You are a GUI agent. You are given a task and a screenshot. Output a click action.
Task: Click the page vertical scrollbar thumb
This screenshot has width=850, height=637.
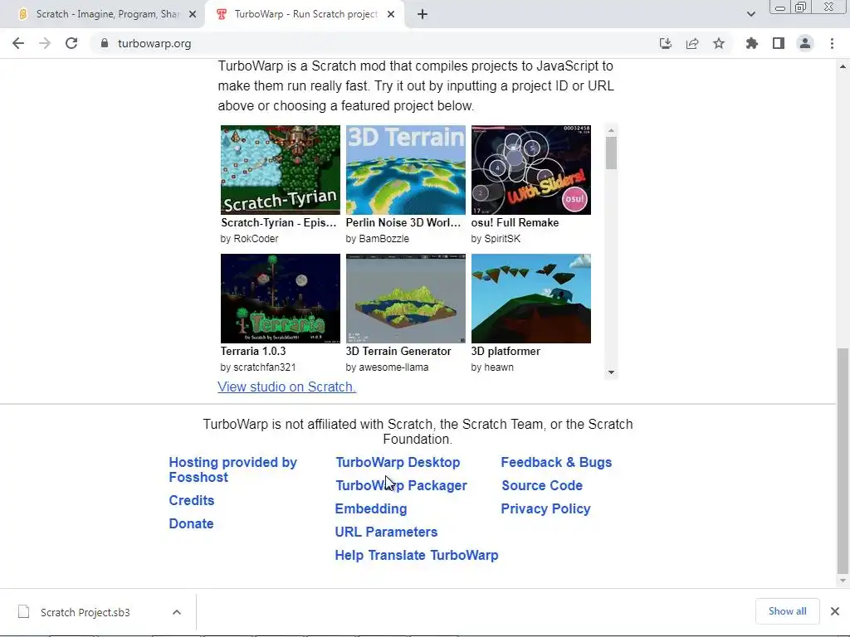click(843, 461)
